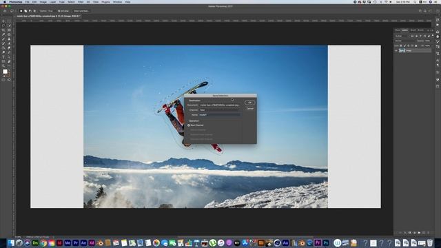
Task: Choose Add to selection mode icon
Action: tap(25, 11)
